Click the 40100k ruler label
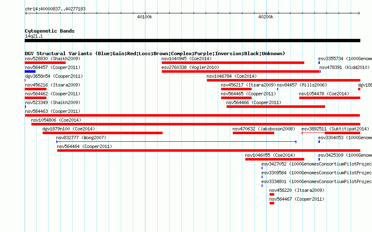Viewport: 372px width, 232px height. pyautogui.click(x=145, y=17)
